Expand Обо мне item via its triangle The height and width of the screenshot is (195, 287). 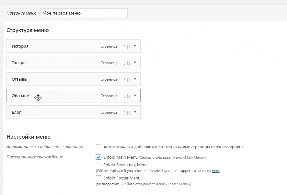(x=135, y=96)
